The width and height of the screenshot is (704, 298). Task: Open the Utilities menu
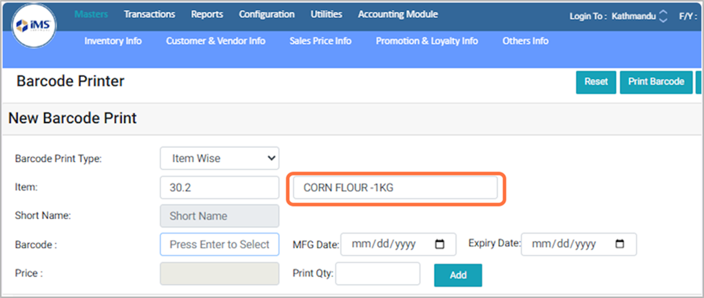pos(326,15)
